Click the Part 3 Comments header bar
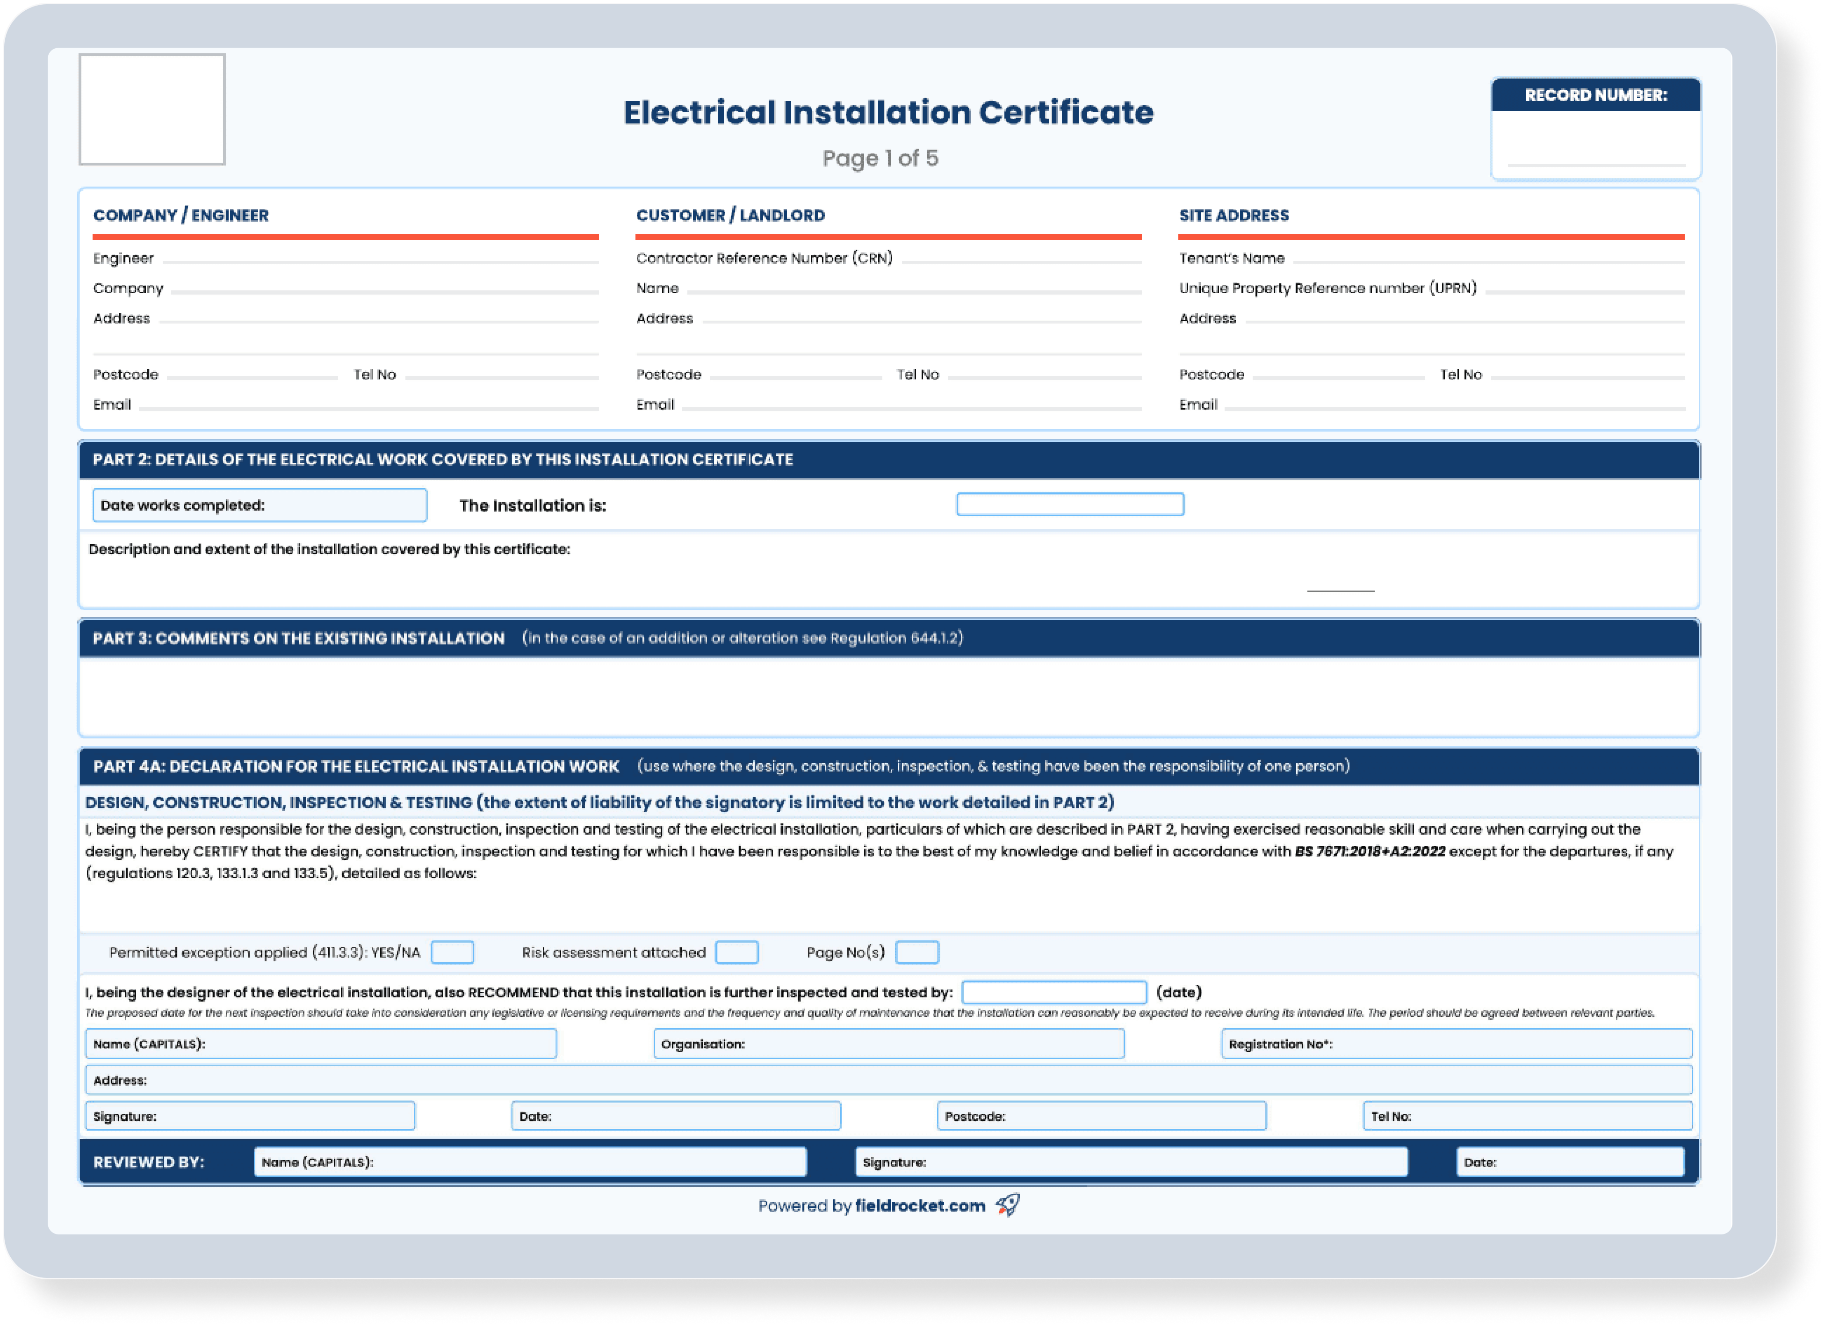The height and width of the screenshot is (1327, 1825). [888, 638]
